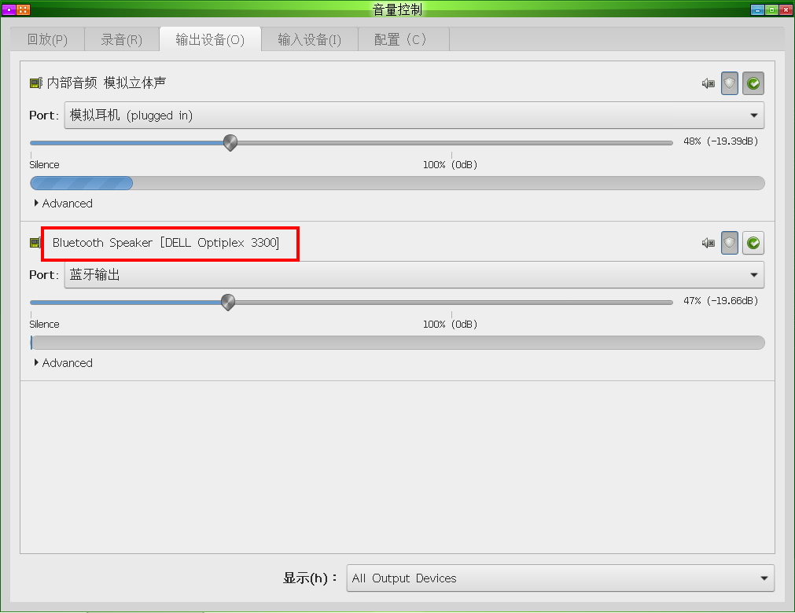Viewport: 795px width, 613px height.
Task: Open the All Output Devices display dropdown
Action: 560,578
